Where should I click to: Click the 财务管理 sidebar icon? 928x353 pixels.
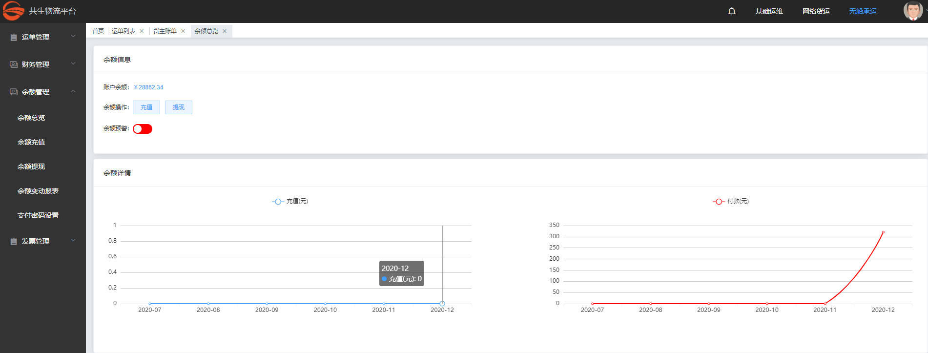click(x=14, y=64)
